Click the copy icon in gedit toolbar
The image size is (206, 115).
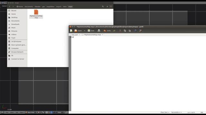[x=125, y=31]
